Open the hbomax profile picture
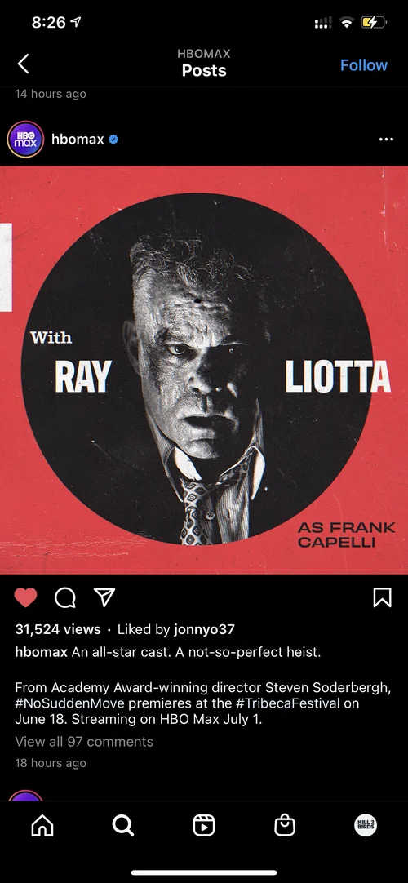 (25, 139)
